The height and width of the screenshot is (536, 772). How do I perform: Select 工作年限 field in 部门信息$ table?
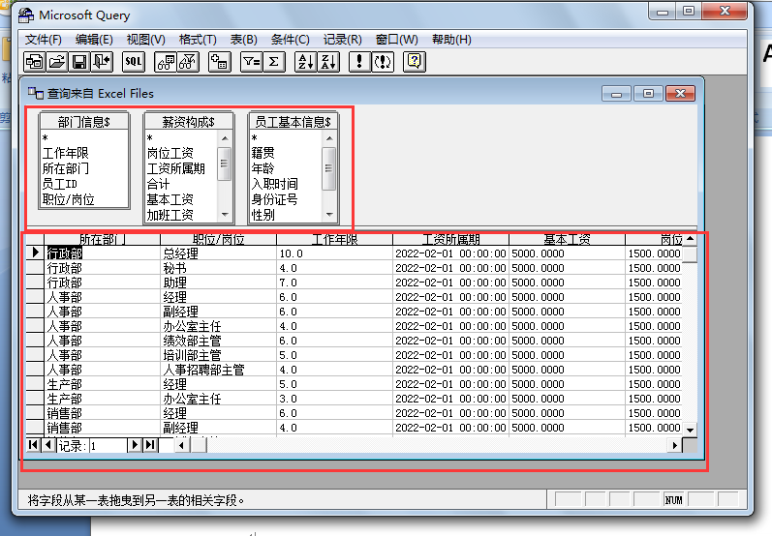pos(66,154)
